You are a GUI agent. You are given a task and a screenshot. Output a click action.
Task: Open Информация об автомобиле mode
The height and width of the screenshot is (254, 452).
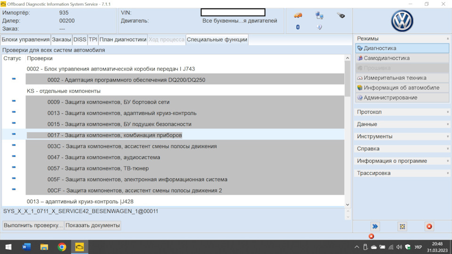click(402, 88)
